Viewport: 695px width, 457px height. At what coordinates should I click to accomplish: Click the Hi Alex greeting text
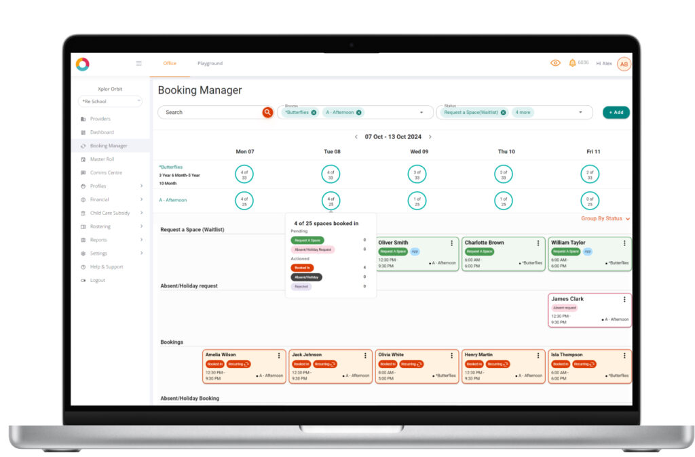[x=603, y=63]
